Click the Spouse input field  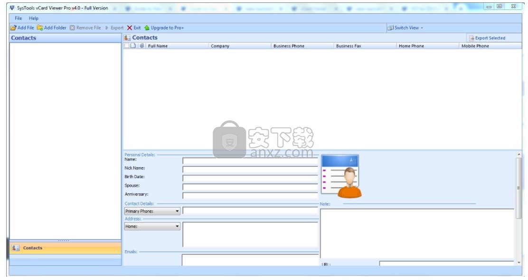(x=250, y=187)
